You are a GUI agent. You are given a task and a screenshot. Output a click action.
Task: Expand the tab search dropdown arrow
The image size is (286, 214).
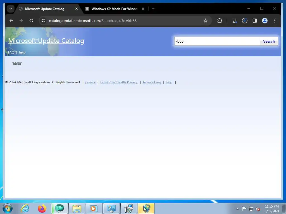click(11, 9)
